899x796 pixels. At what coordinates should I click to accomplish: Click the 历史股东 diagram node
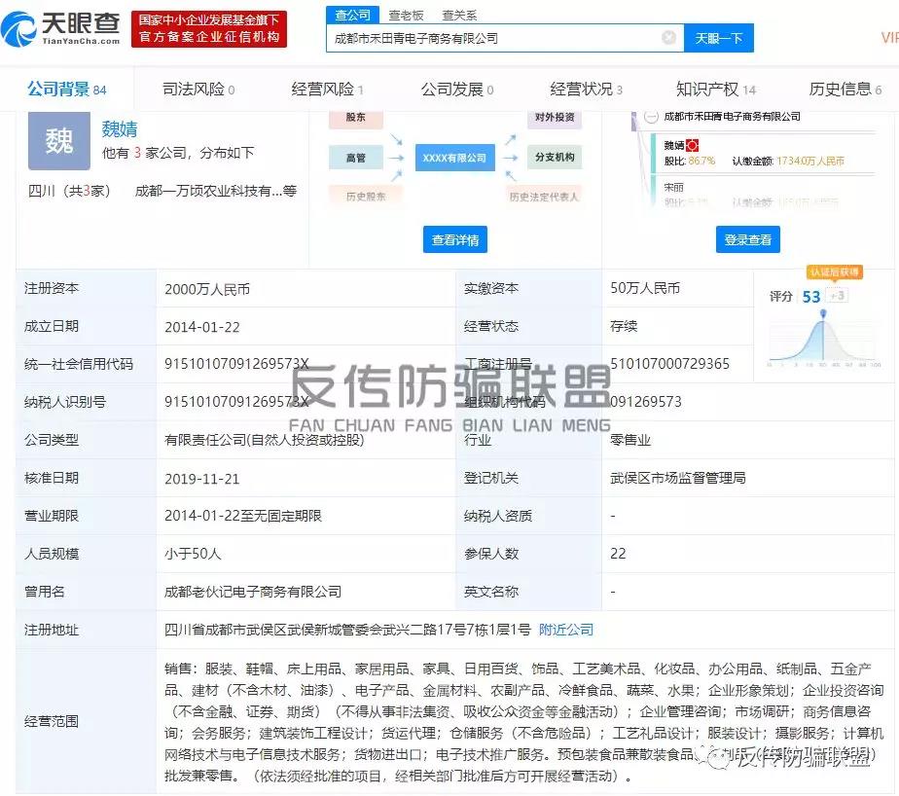366,197
